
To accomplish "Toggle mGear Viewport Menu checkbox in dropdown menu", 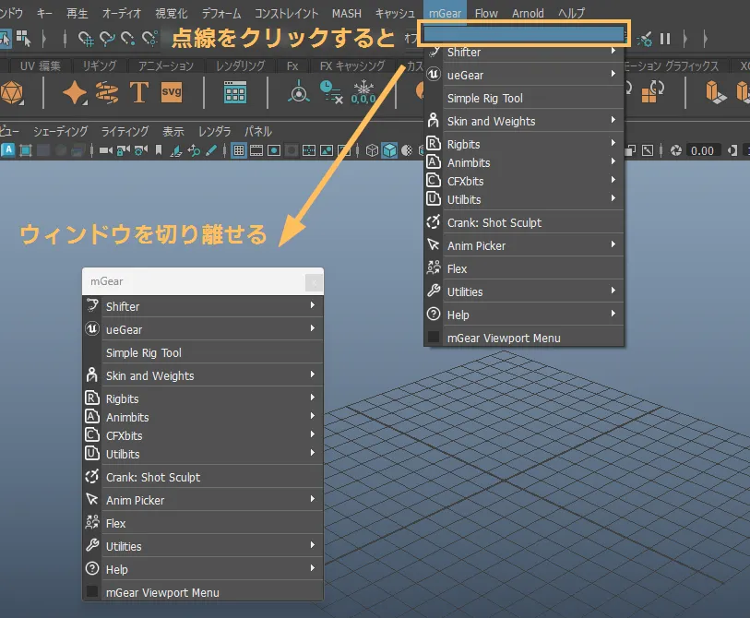I will pos(434,338).
